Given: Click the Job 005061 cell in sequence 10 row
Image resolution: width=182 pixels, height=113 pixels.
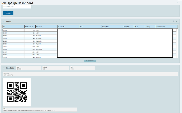Looking at the screenshot, I should pos(13,30).
